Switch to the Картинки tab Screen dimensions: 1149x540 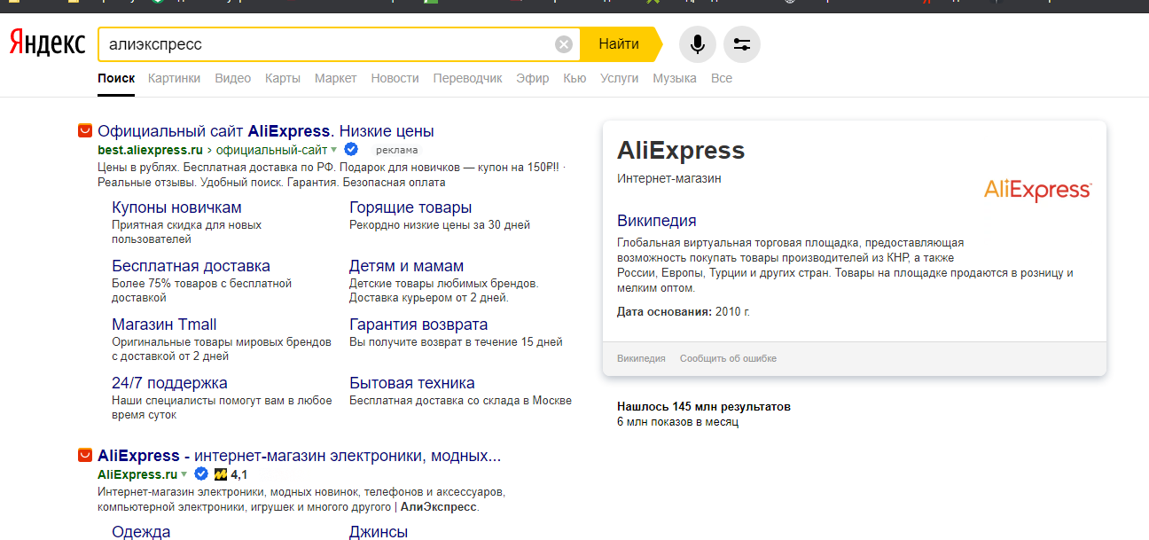coord(175,78)
